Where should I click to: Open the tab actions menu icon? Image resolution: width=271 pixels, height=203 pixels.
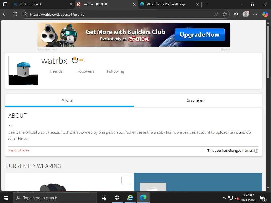click(5, 4)
